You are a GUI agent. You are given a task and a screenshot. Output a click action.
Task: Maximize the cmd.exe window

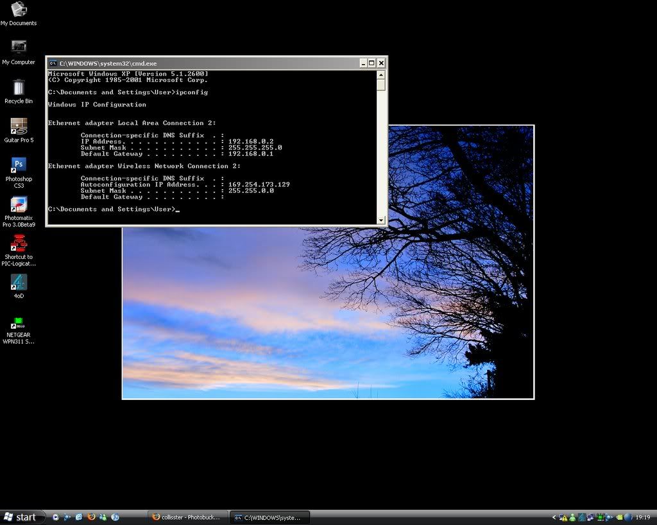pos(371,63)
